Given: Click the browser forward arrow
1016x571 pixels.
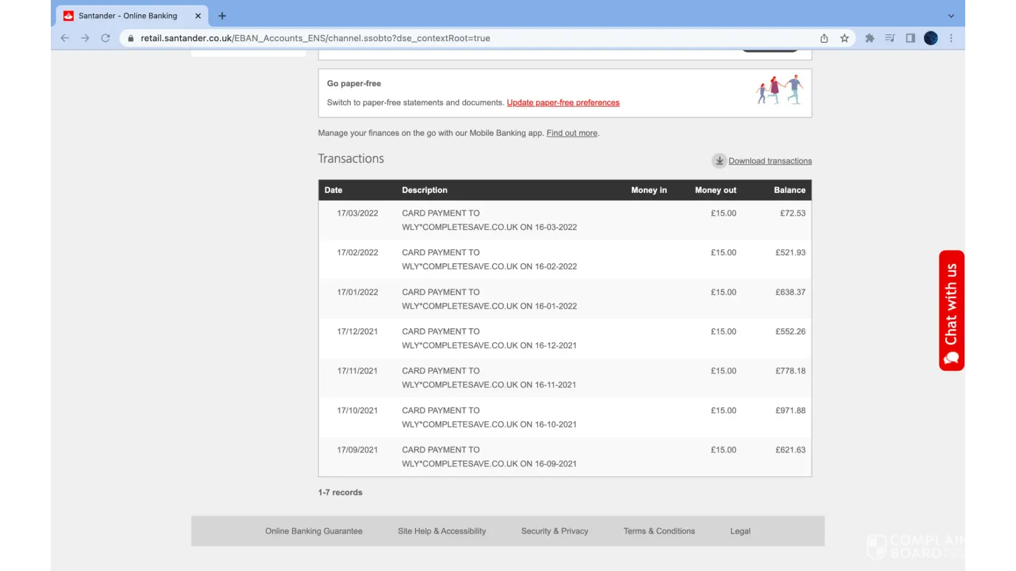Looking at the screenshot, I should click(85, 38).
